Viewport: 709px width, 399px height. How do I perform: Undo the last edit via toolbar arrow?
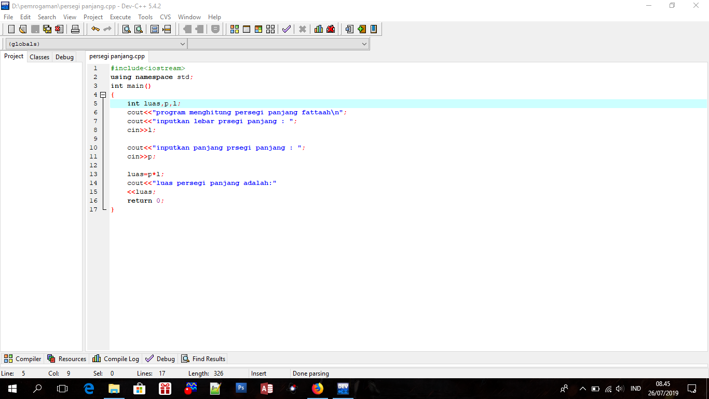pos(96,29)
